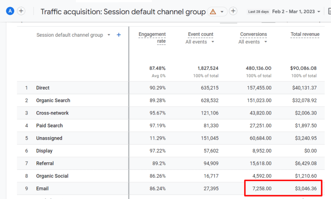This screenshot has width=331, height=199.
Task: Click the Event count column header
Action: click(200, 34)
